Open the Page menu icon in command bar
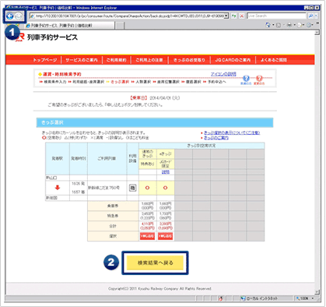This screenshot has height=307, width=326. pyautogui.click(x=299, y=25)
